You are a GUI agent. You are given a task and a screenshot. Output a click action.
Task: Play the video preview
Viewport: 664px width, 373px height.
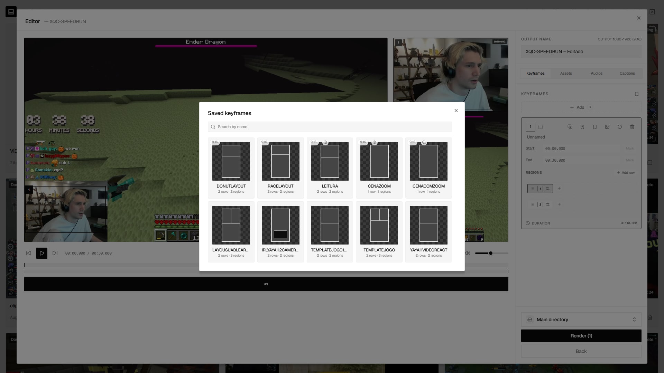tap(42, 253)
